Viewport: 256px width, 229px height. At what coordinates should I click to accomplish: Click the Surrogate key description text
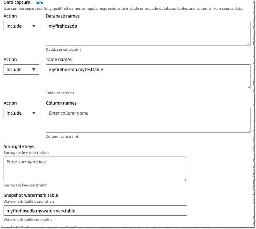click(x=26, y=153)
